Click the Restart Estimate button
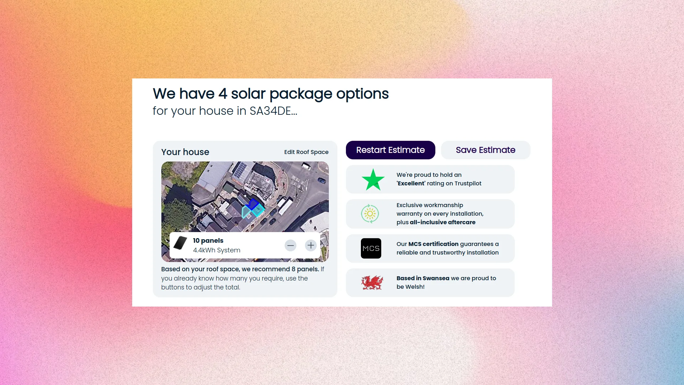684x385 pixels. click(390, 150)
